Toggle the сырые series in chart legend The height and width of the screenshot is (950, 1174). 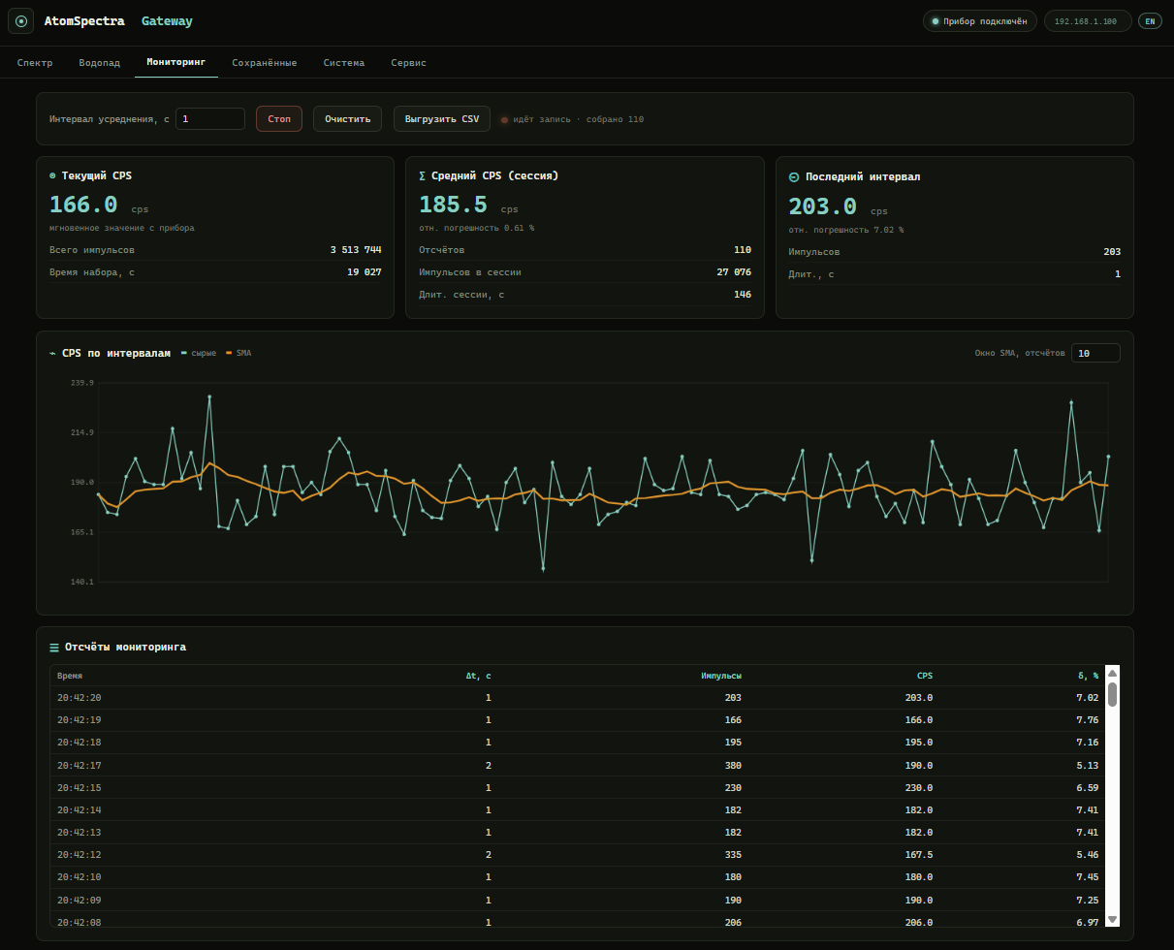point(198,353)
